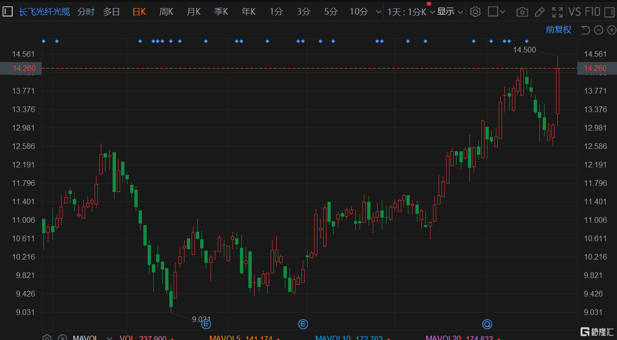Viewport: 617px width, 340px height.
Task: Select the 季K quarterly tab
Action: click(221, 11)
